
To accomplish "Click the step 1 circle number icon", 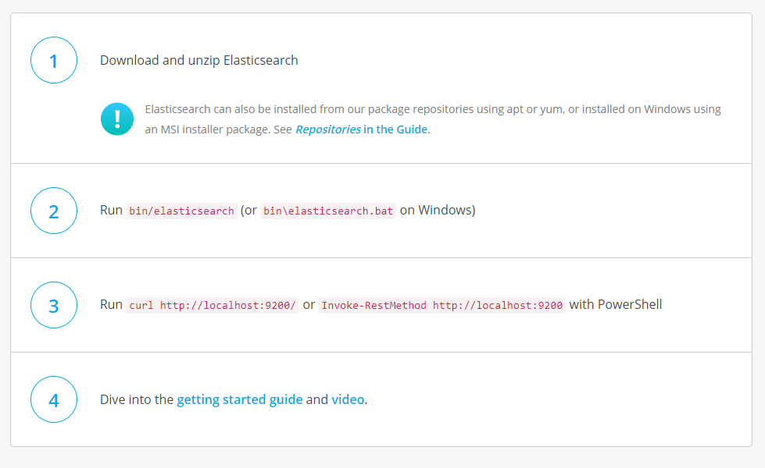I will pos(54,60).
